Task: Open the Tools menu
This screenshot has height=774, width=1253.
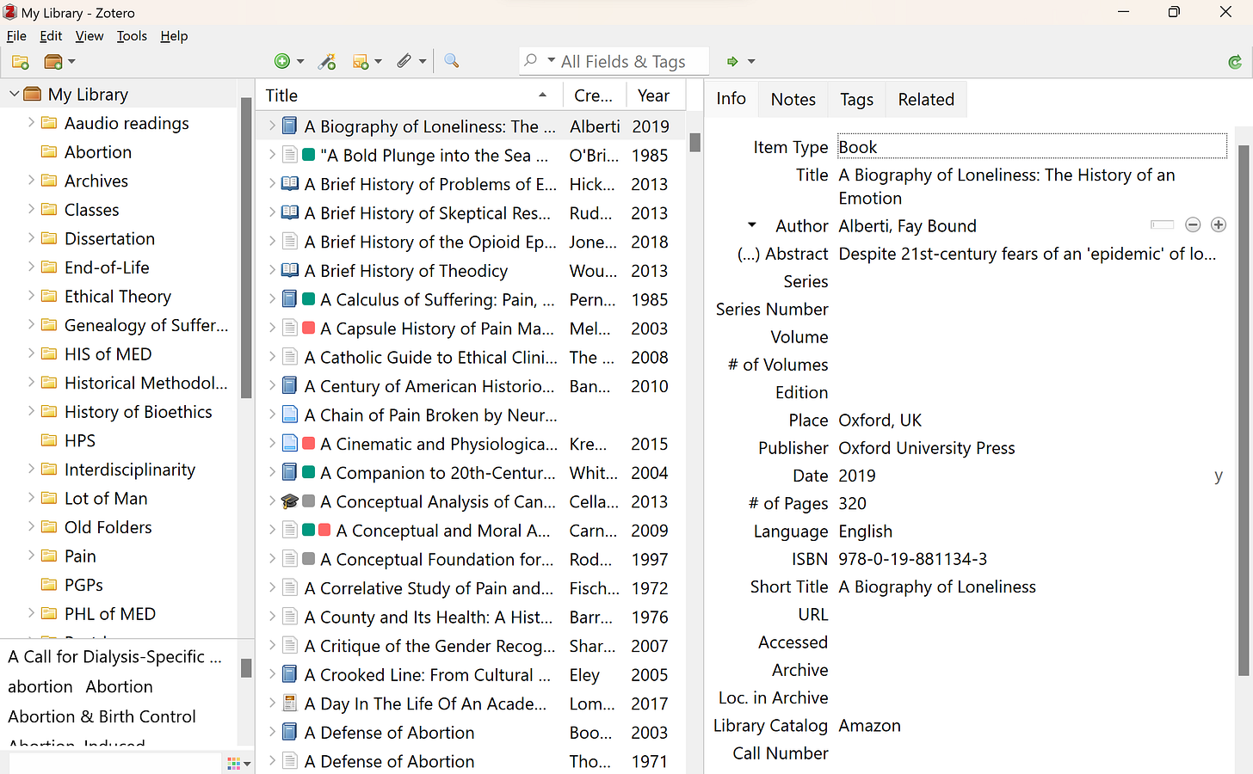Action: [x=132, y=36]
